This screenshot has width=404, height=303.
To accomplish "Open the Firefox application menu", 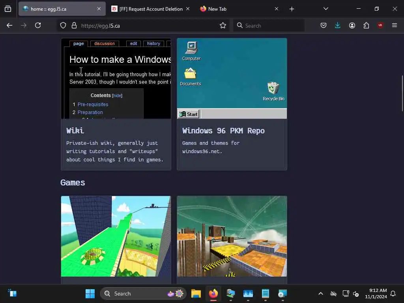I will tap(395, 25).
